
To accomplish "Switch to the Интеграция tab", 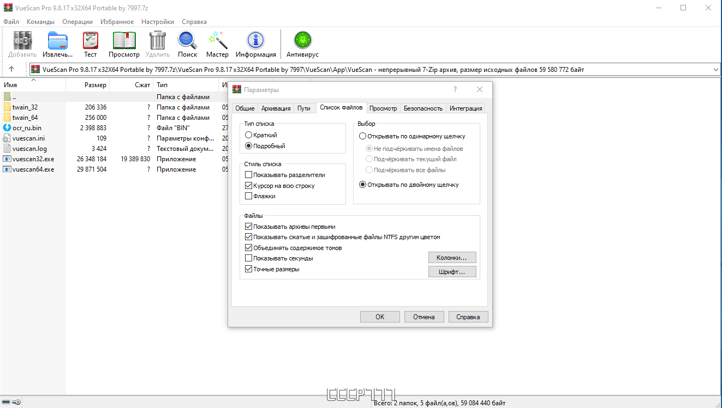I will [x=466, y=108].
